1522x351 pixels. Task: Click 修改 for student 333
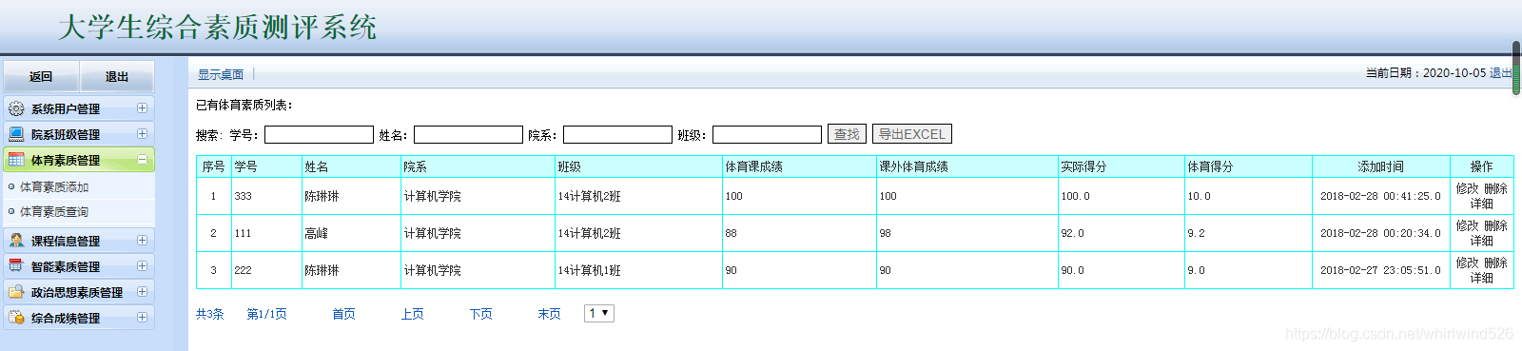[x=1468, y=188]
